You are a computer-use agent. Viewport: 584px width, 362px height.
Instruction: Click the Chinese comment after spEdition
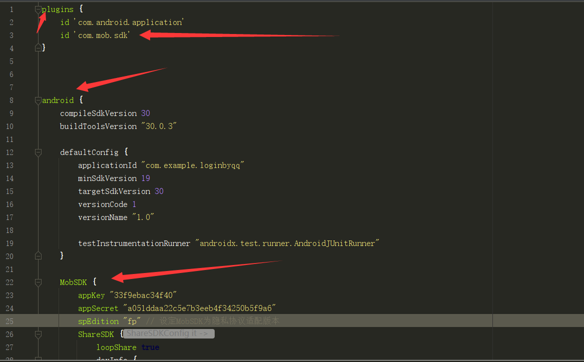tap(212, 321)
